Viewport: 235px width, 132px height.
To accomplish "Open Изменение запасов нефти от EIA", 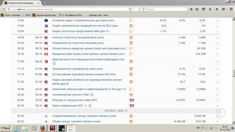I will click(89, 89).
